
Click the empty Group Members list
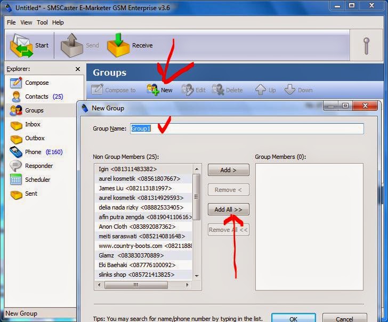(x=309, y=227)
